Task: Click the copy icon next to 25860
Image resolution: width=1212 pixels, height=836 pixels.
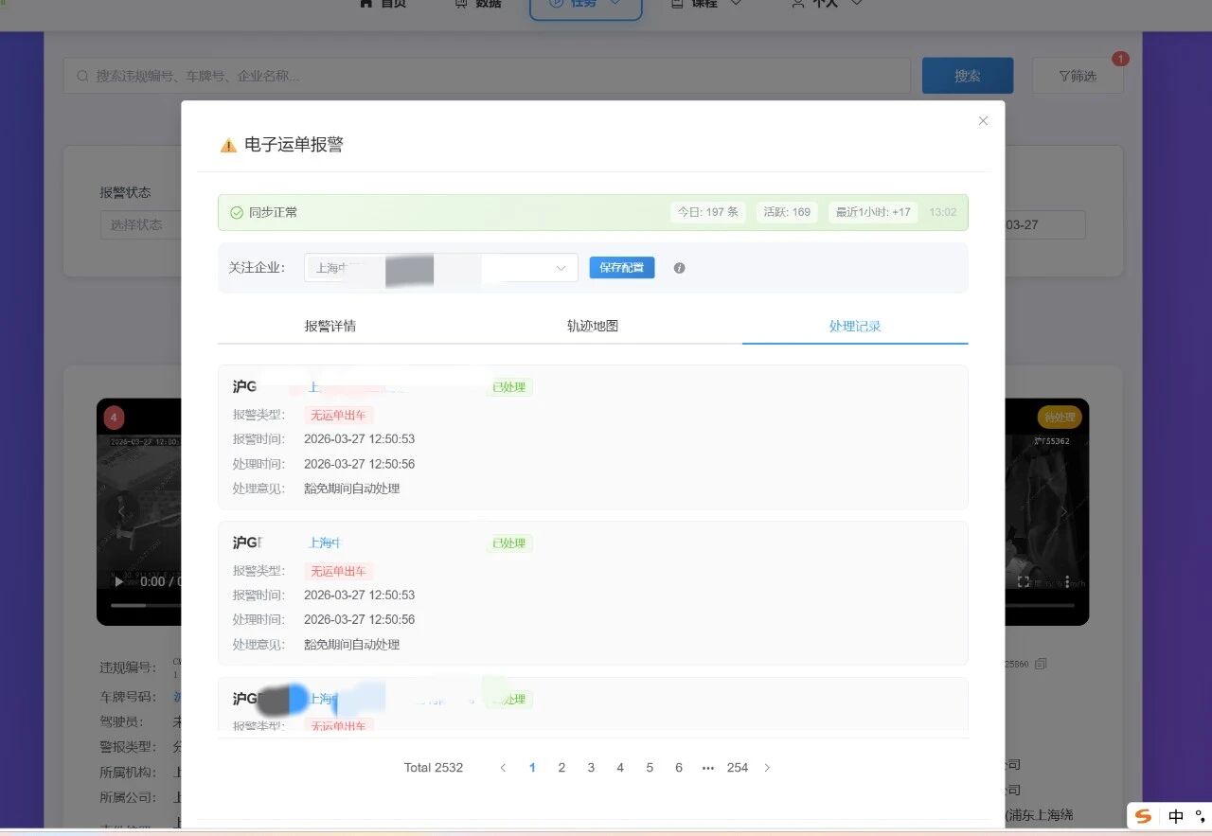Action: [x=1042, y=664]
